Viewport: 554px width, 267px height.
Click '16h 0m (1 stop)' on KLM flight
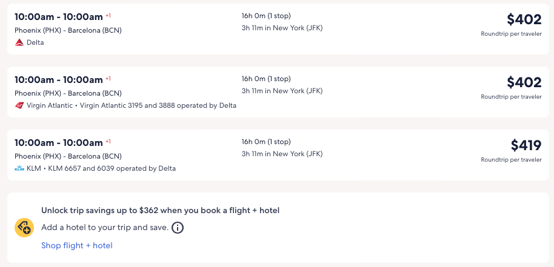point(266,142)
